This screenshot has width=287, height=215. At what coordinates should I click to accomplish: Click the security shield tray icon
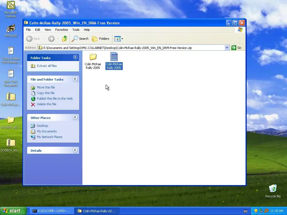256,211
